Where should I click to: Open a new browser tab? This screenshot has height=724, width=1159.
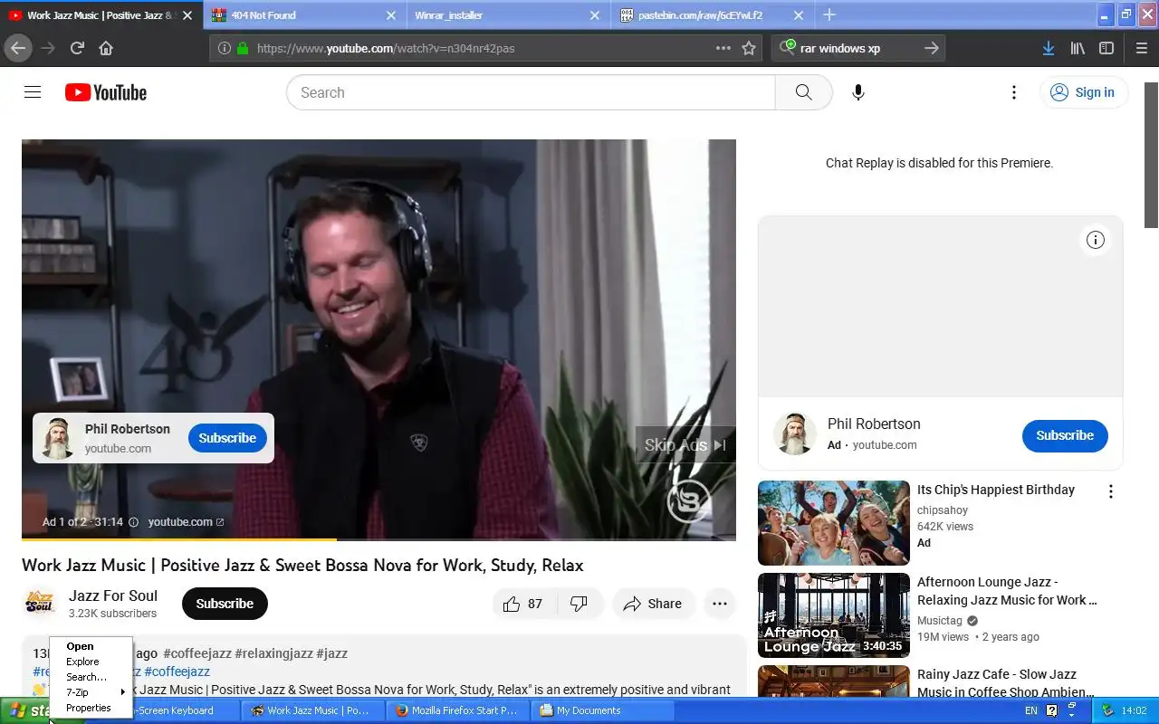click(829, 14)
